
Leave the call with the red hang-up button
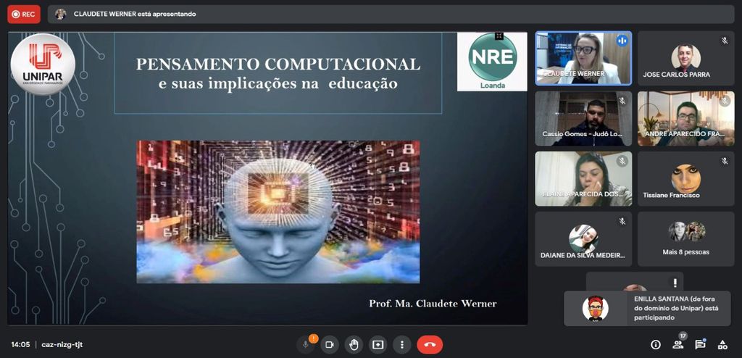[430, 345]
